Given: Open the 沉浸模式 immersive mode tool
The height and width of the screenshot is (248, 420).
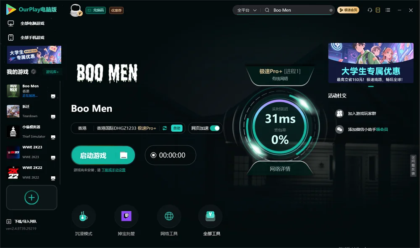Looking at the screenshot, I should pyautogui.click(x=84, y=217).
